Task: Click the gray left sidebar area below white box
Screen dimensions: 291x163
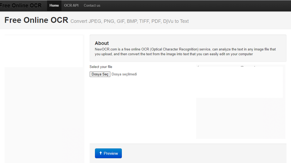Action: [x=44, y=115]
